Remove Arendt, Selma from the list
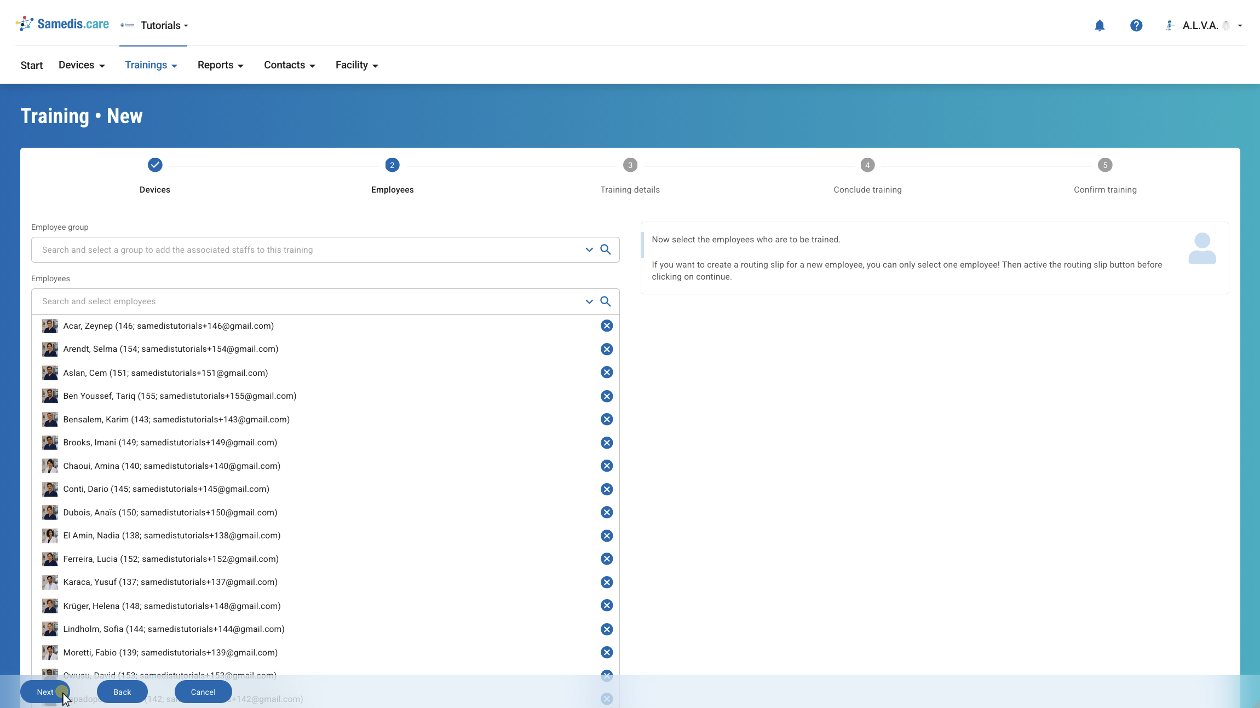The height and width of the screenshot is (708, 1260). (x=607, y=349)
